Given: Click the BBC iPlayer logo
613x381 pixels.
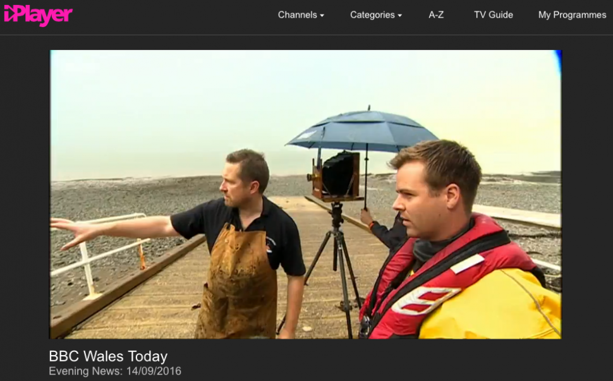Looking at the screenshot, I should [38, 15].
